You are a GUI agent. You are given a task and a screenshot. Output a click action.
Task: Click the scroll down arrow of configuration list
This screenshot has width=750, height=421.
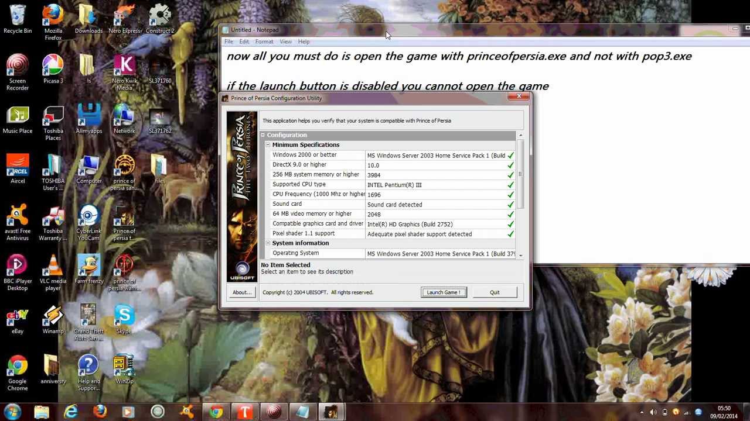520,256
